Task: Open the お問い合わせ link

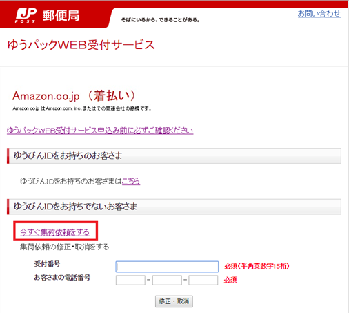Action: [x=319, y=14]
